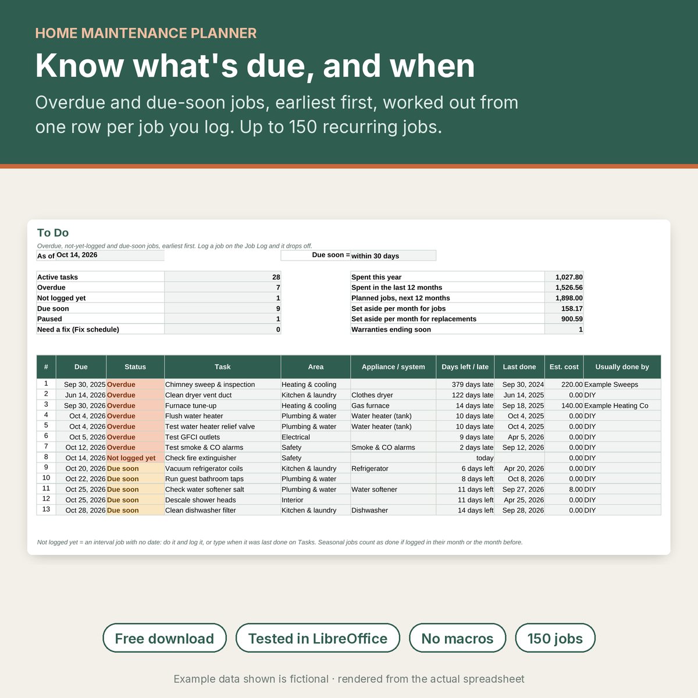The width and height of the screenshot is (698, 698).
Task: Click the 8.00 estimated cost cell
Action: pyautogui.click(x=564, y=489)
